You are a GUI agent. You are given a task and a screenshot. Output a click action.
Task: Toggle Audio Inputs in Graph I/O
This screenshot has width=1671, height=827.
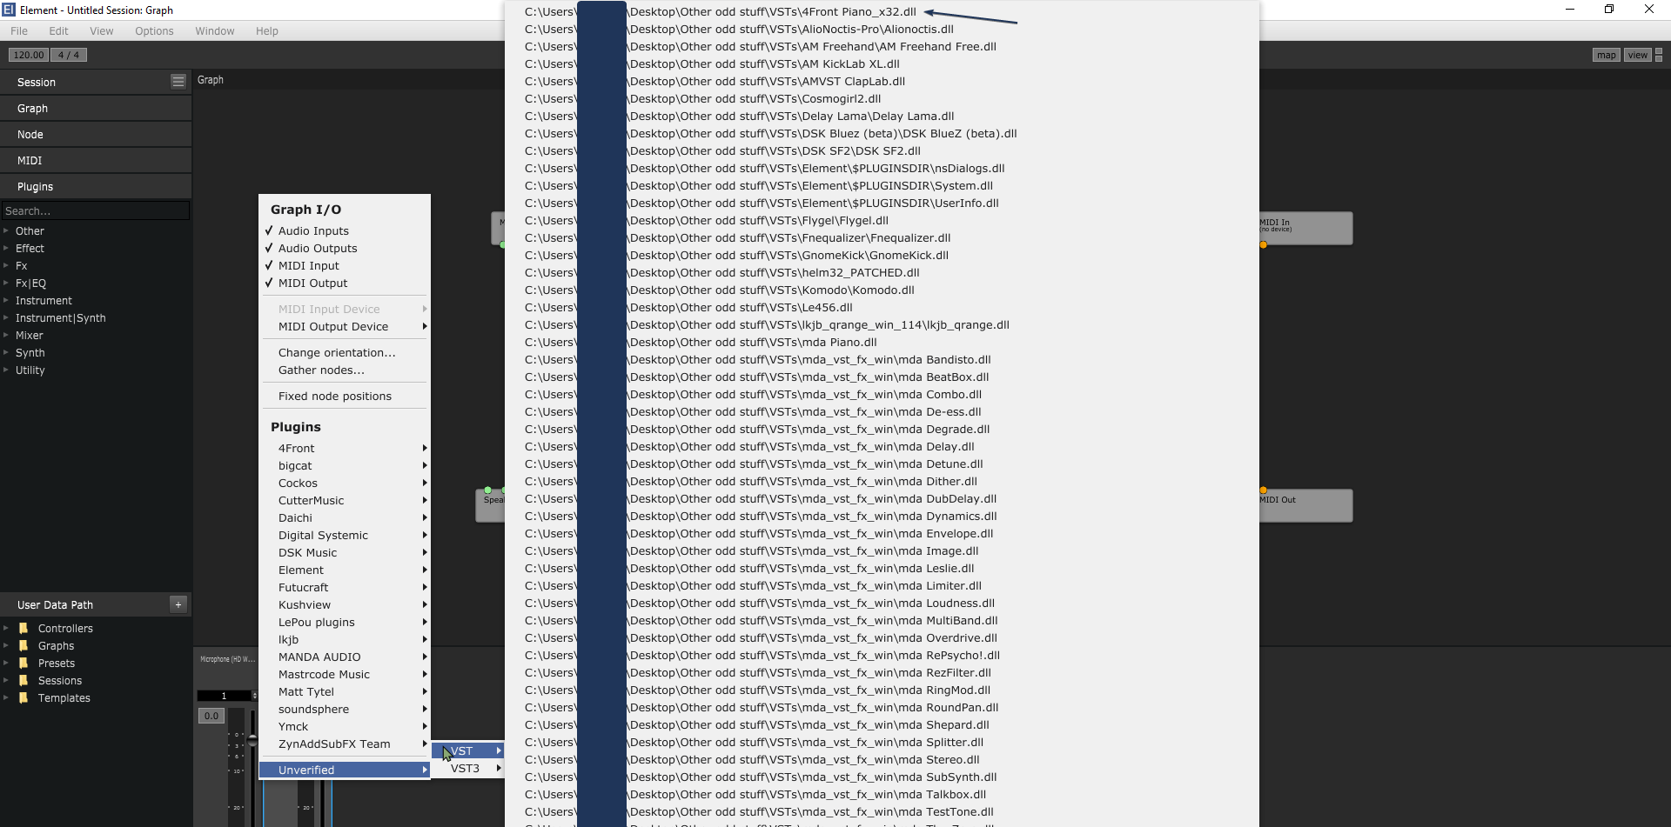[x=345, y=231]
